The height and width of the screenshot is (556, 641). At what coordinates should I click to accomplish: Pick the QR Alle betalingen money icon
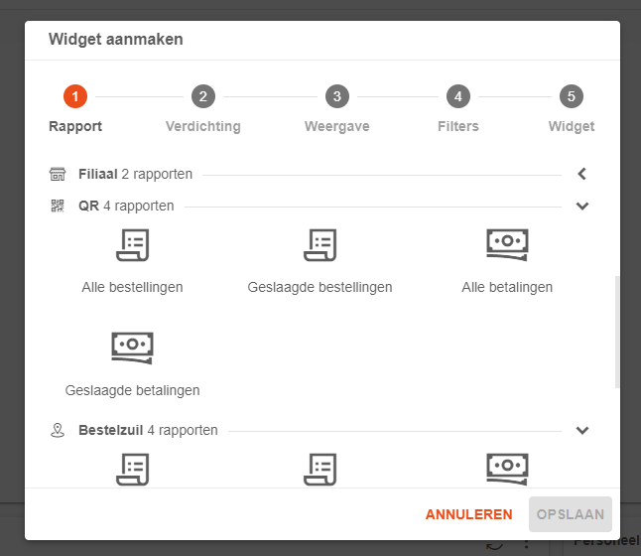507,244
